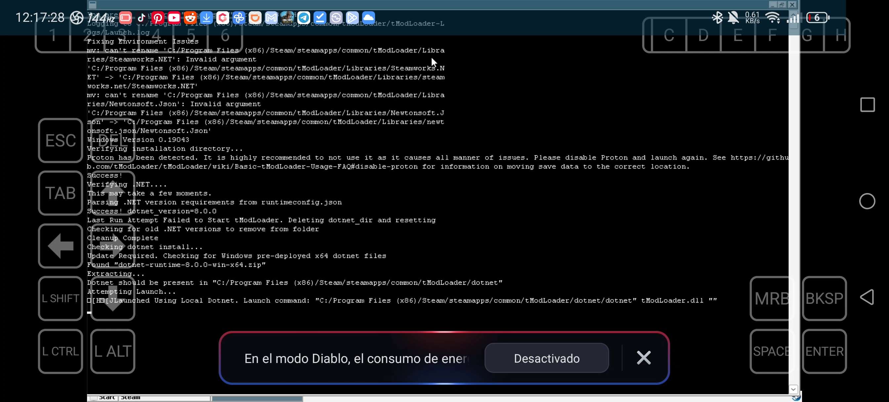Tap the Android back triangle button
889x402 pixels.
click(x=867, y=297)
